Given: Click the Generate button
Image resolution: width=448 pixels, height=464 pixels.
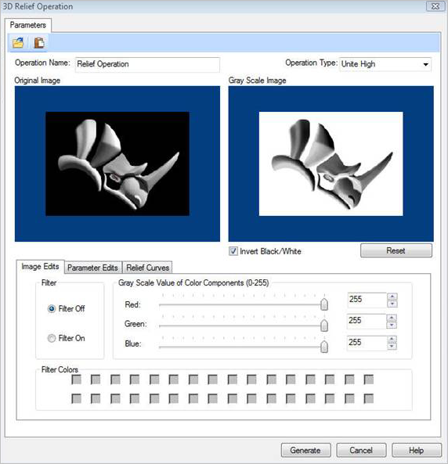Looking at the screenshot, I should [x=305, y=450].
